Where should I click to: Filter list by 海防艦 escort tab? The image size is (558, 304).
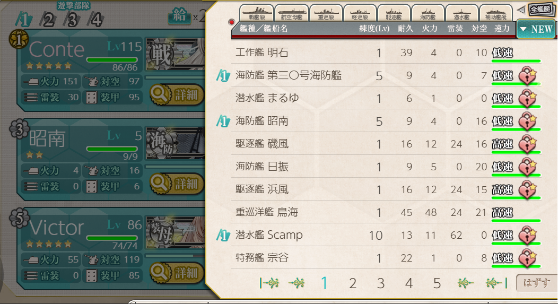pos(428,13)
